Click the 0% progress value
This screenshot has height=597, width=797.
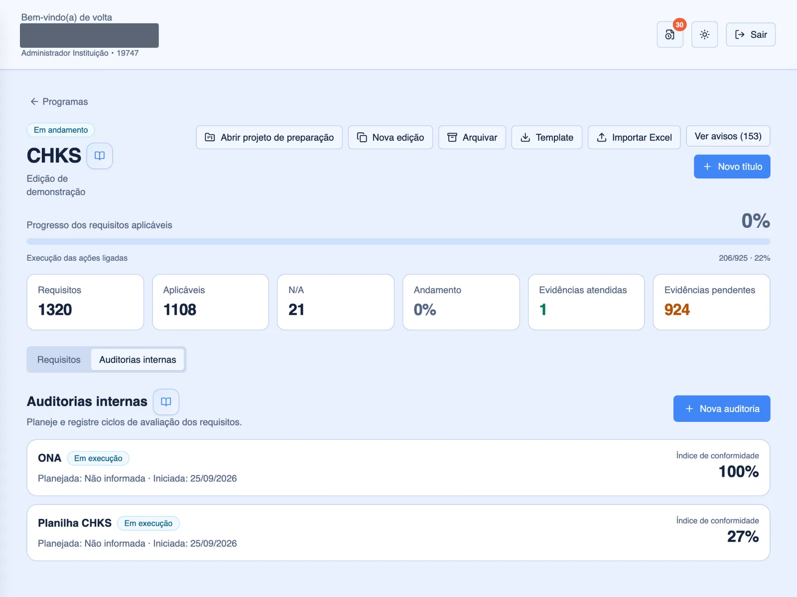click(x=756, y=221)
